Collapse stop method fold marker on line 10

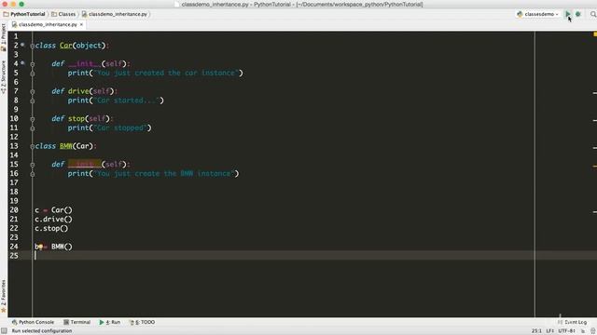(x=33, y=119)
